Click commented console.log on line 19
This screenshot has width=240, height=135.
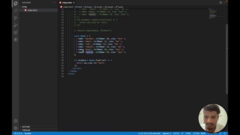coord(93,31)
